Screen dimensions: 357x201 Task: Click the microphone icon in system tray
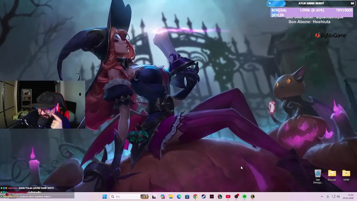click(x=328, y=197)
